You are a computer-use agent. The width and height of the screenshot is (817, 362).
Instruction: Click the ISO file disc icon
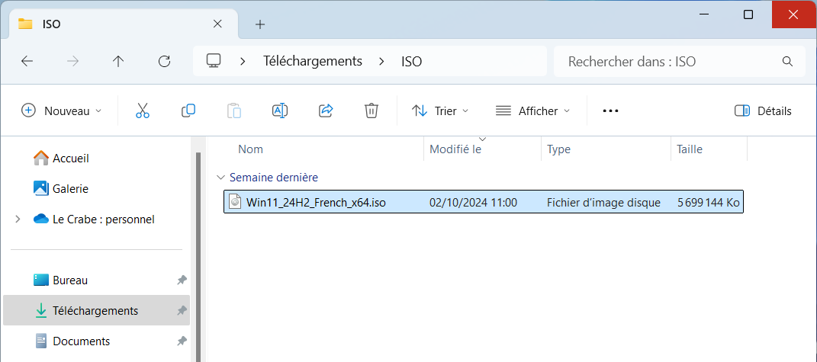point(235,202)
